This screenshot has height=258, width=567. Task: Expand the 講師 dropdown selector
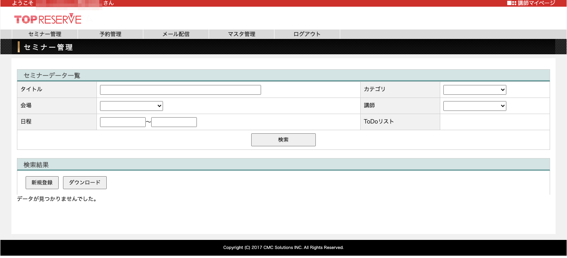(x=474, y=106)
